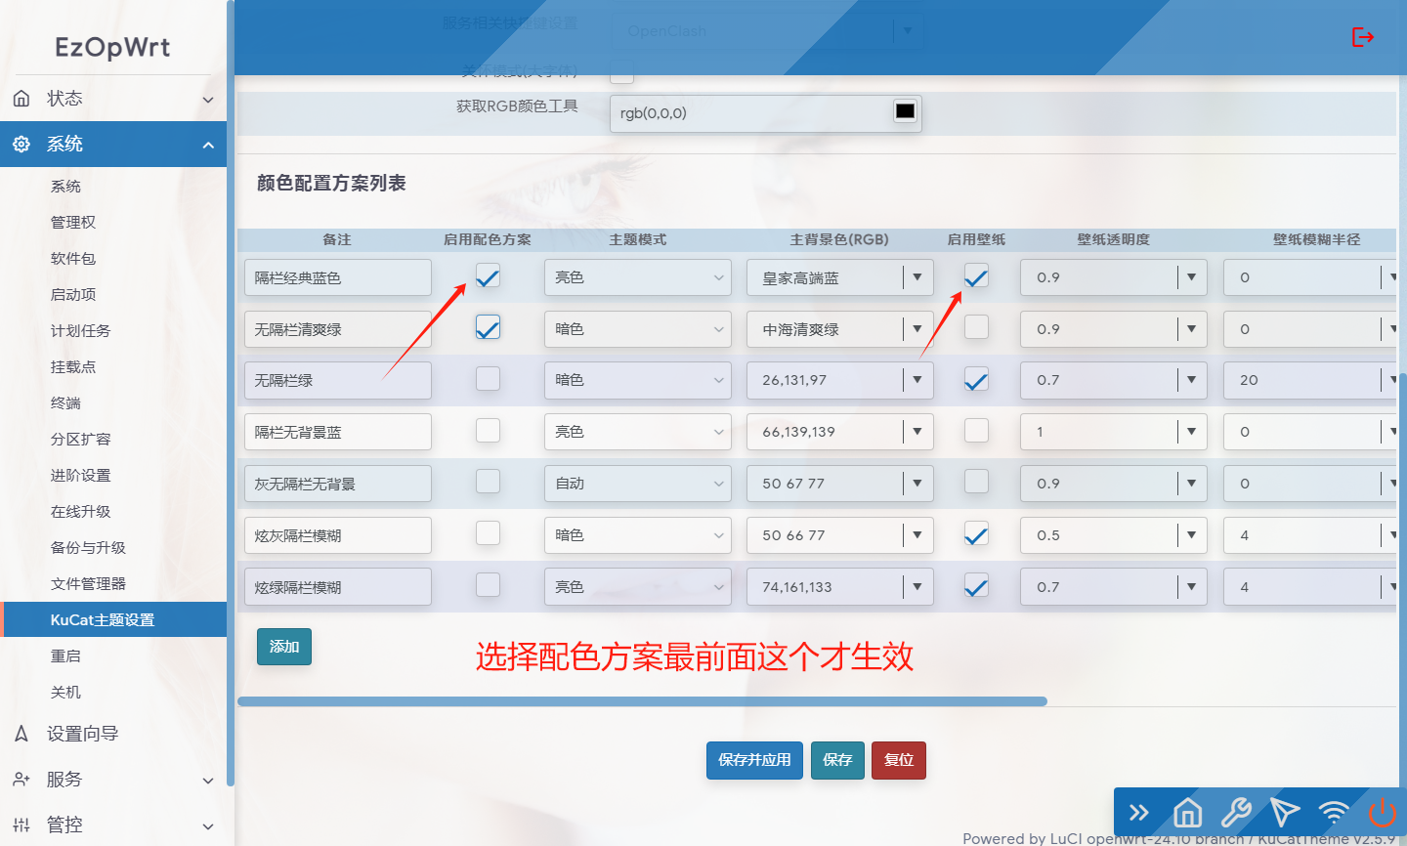Image resolution: width=1407 pixels, height=846 pixels.
Task: Open theme mode dropdown for 隔栏经典蓝色 row
Action: click(x=637, y=277)
